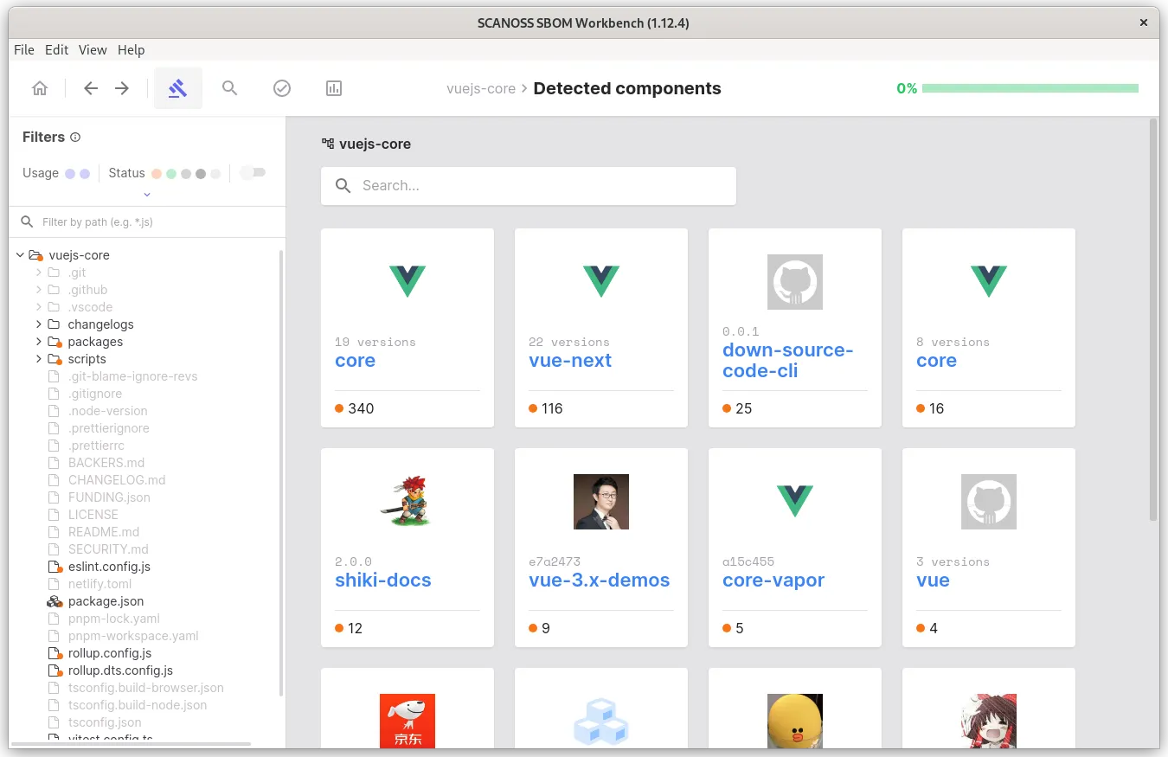The height and width of the screenshot is (757, 1168).
Task: Go to the home screen icon
Action: (40, 88)
